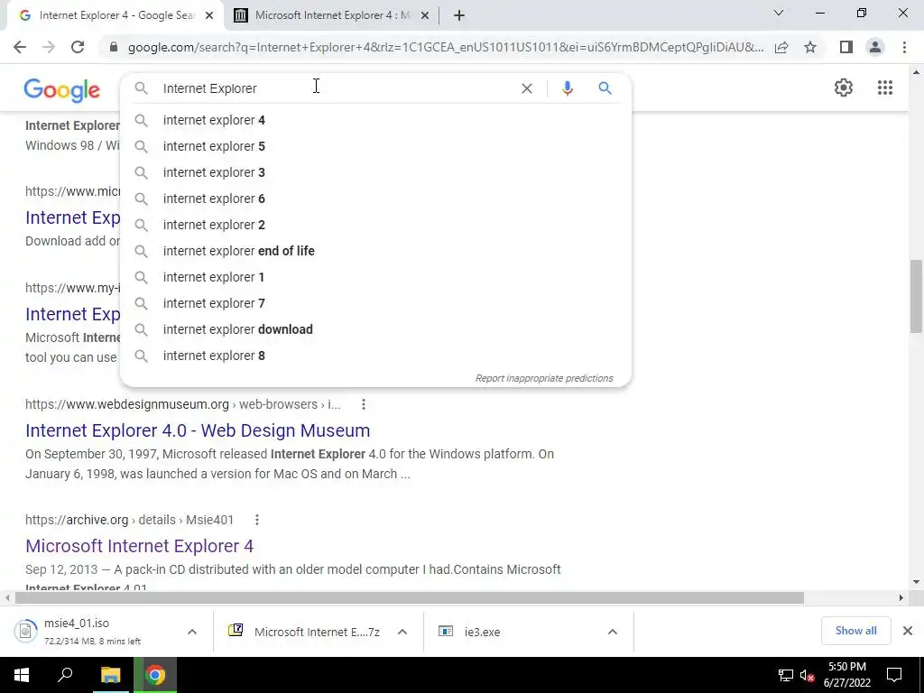Screen dimensions: 924x693
Task: Pick the suggestion internet explorer download
Action: (375, 329)
